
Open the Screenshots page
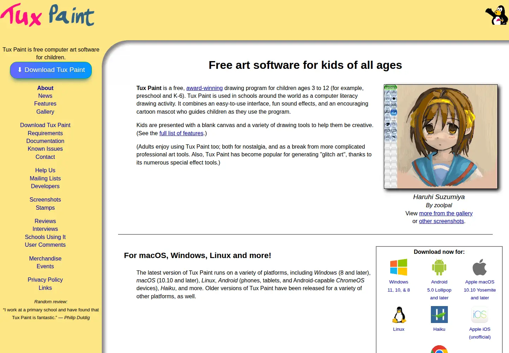[x=45, y=199]
